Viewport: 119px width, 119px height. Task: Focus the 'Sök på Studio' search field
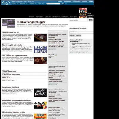(x=78, y=20)
